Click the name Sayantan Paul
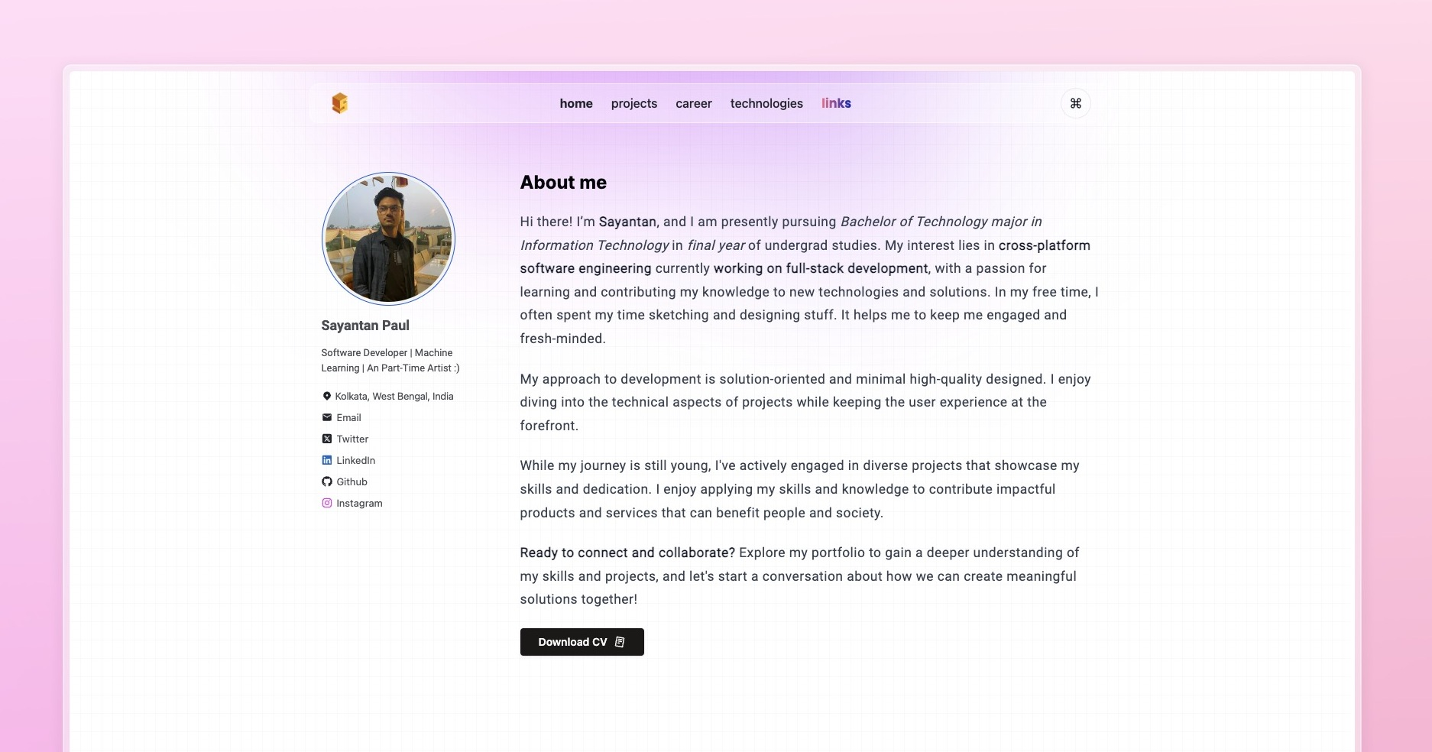Image resolution: width=1432 pixels, height=752 pixels. [365, 325]
